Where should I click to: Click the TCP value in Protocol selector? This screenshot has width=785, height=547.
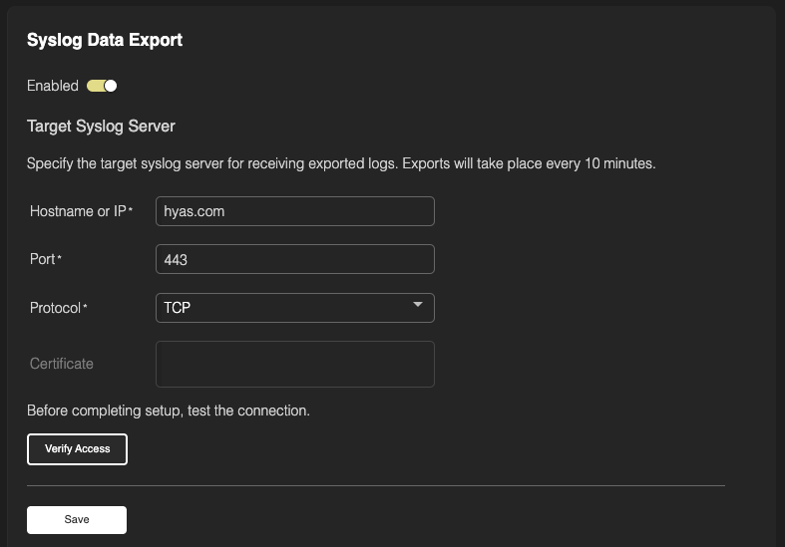[x=178, y=308]
